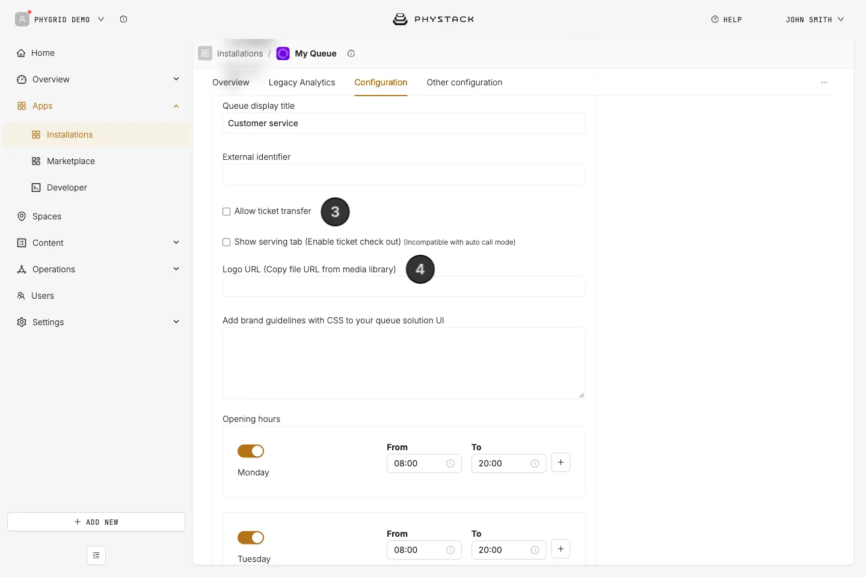
Task: Check the Allow ticket transfer box
Action: [227, 212]
